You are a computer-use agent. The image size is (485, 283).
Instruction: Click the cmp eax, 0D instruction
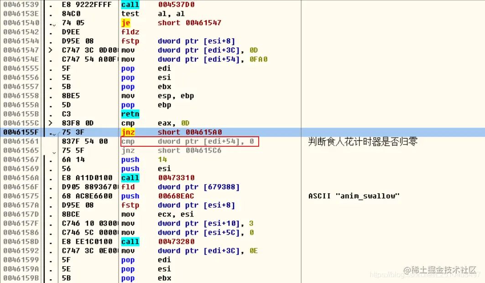(x=155, y=123)
